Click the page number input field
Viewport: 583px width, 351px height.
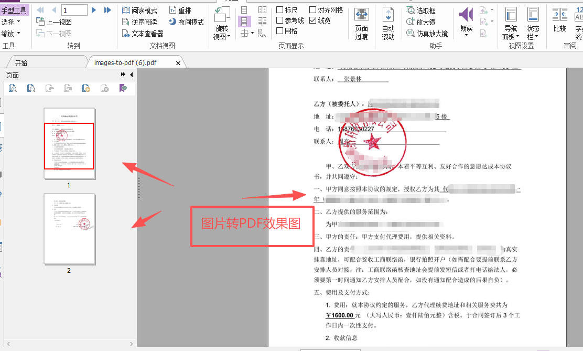point(74,10)
